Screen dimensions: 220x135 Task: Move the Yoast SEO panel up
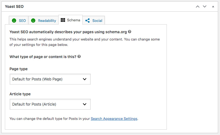coord(198,6)
